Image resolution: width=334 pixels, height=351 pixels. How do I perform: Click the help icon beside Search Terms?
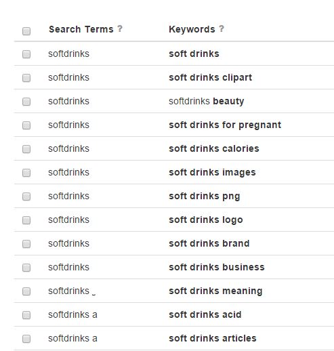[120, 28]
